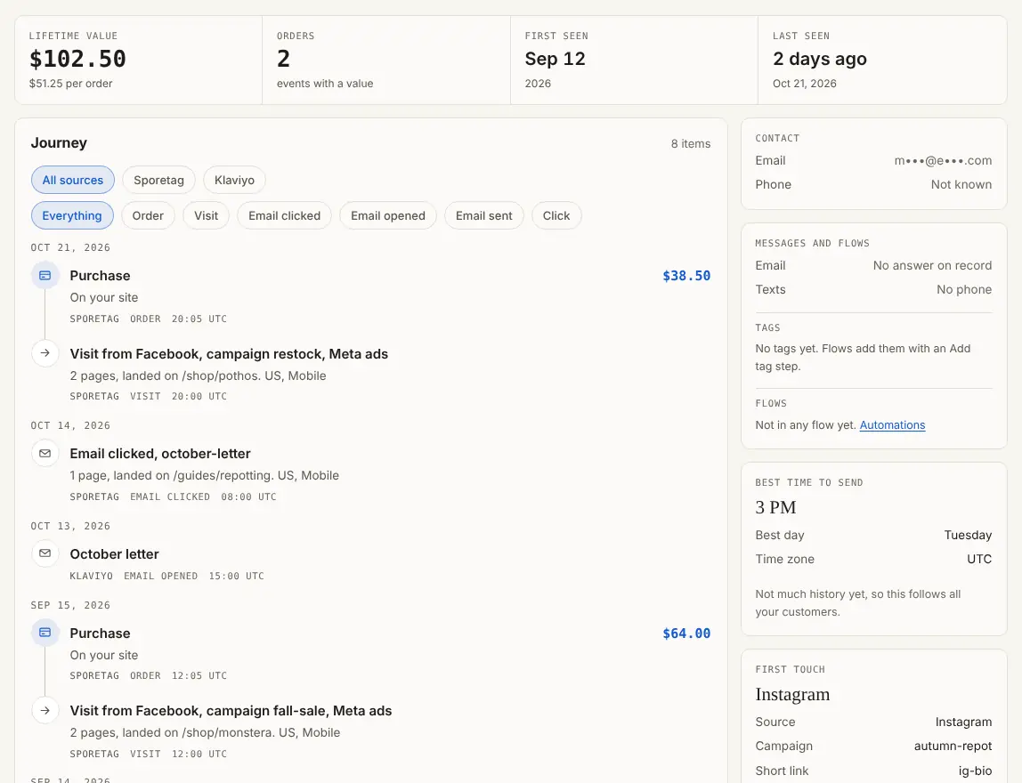Click the arrow icon for the campaign fall-sale visit
This screenshot has width=1022, height=783.
click(x=45, y=711)
